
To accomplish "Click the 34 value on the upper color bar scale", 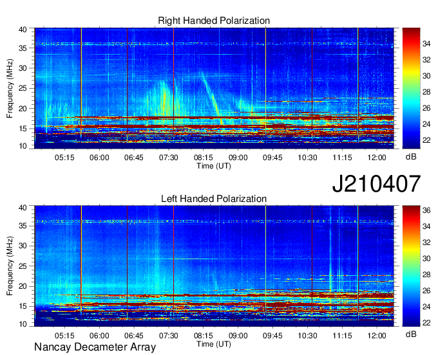I will pos(426,44).
